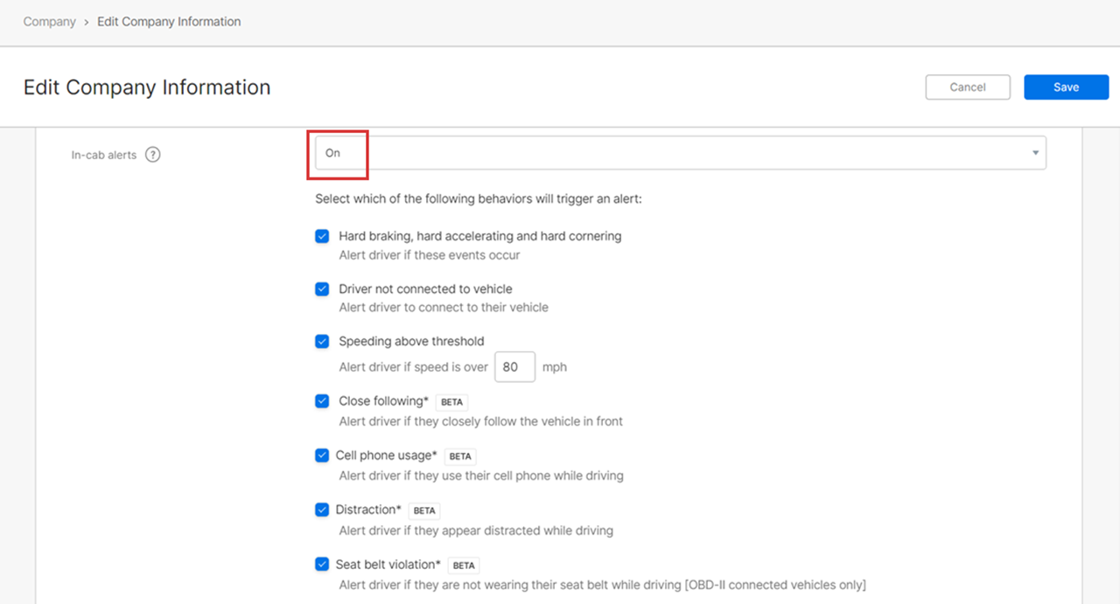The height and width of the screenshot is (604, 1120).
Task: Click the 'In-cab alerts' label text
Action: click(104, 155)
